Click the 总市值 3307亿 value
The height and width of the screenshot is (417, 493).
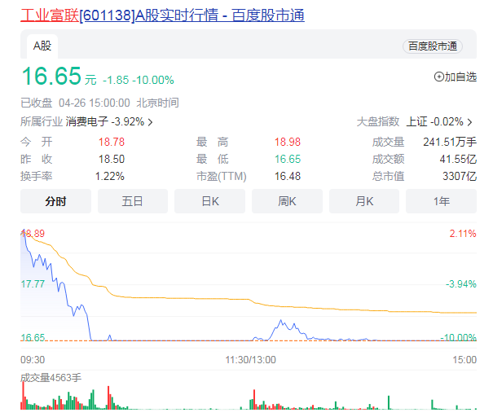point(460,176)
